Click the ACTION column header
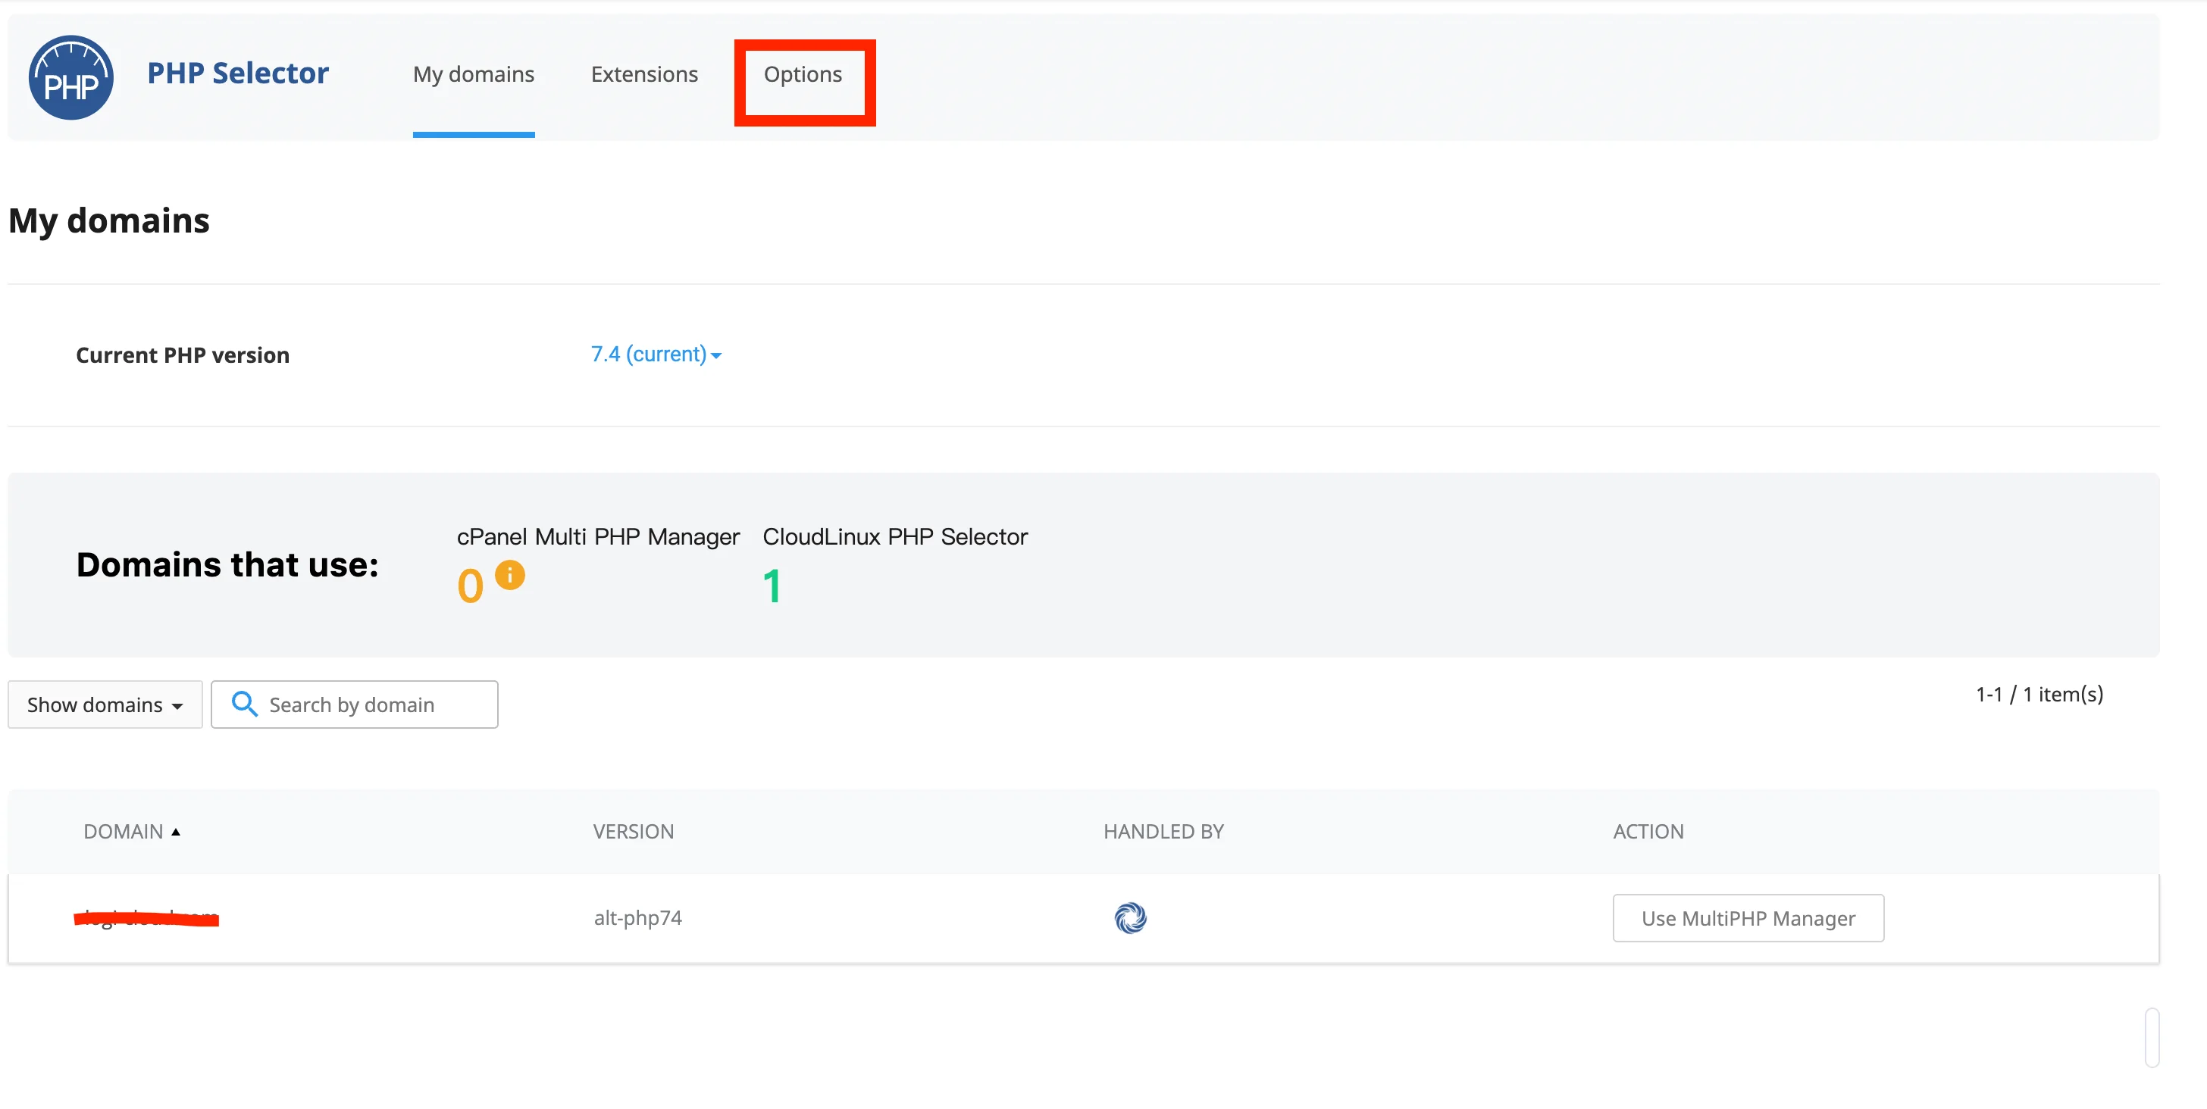This screenshot has width=2207, height=1109. (x=1648, y=832)
